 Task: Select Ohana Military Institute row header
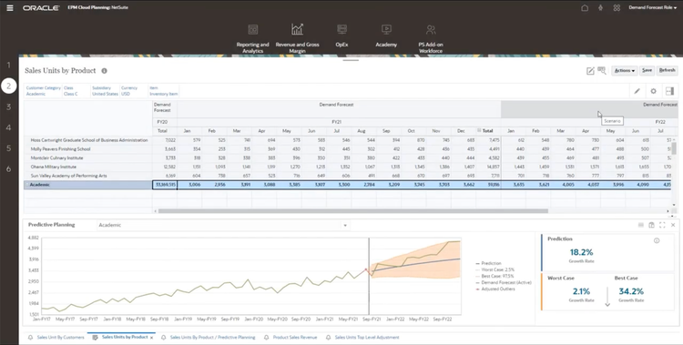click(x=88, y=167)
